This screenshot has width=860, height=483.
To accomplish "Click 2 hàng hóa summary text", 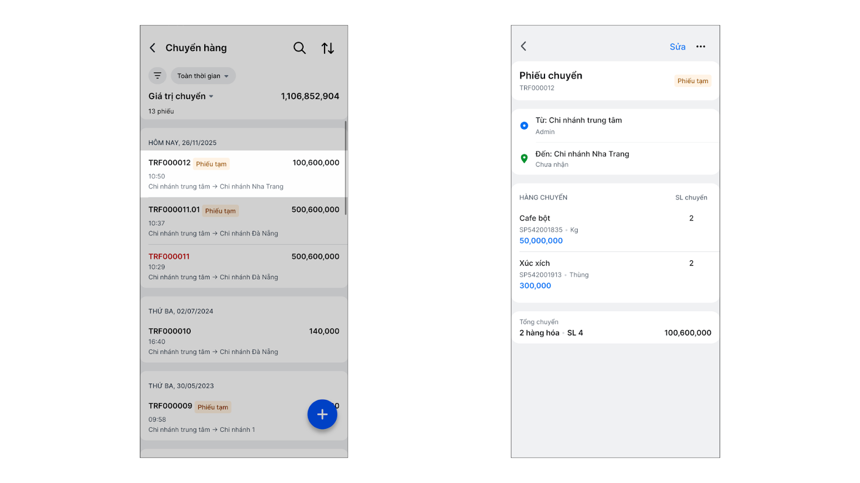I will coord(539,333).
